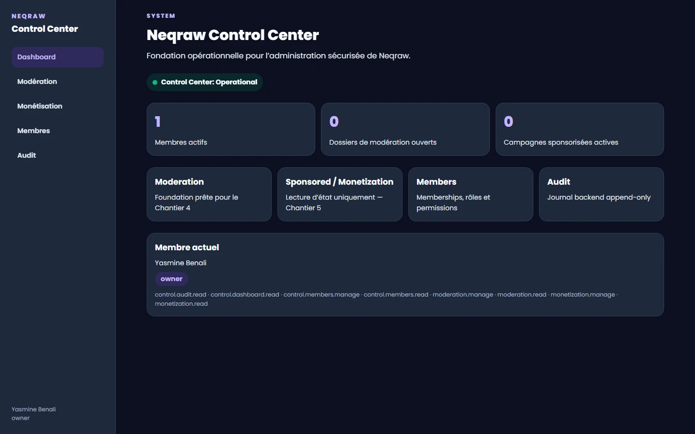Open the Members module card

coord(471,194)
